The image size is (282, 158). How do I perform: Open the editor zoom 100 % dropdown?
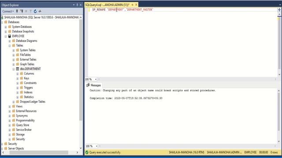click(96, 79)
